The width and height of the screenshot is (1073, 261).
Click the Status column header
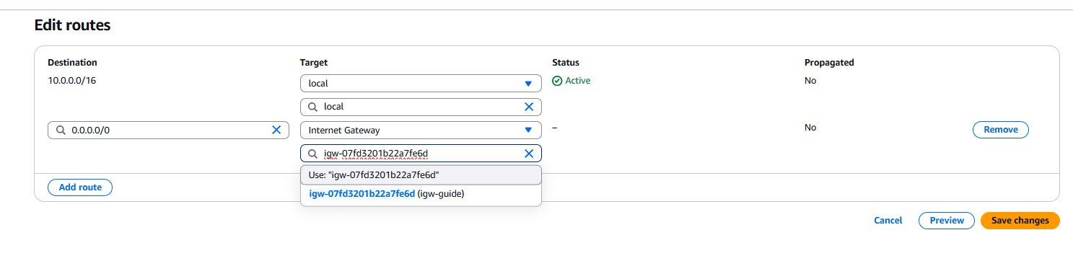point(566,63)
